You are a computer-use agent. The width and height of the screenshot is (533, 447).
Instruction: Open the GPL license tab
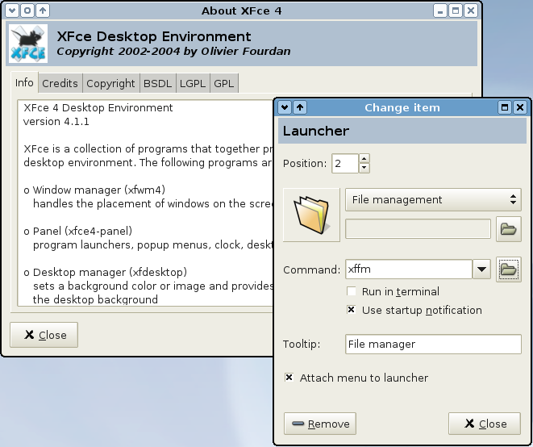click(x=223, y=83)
